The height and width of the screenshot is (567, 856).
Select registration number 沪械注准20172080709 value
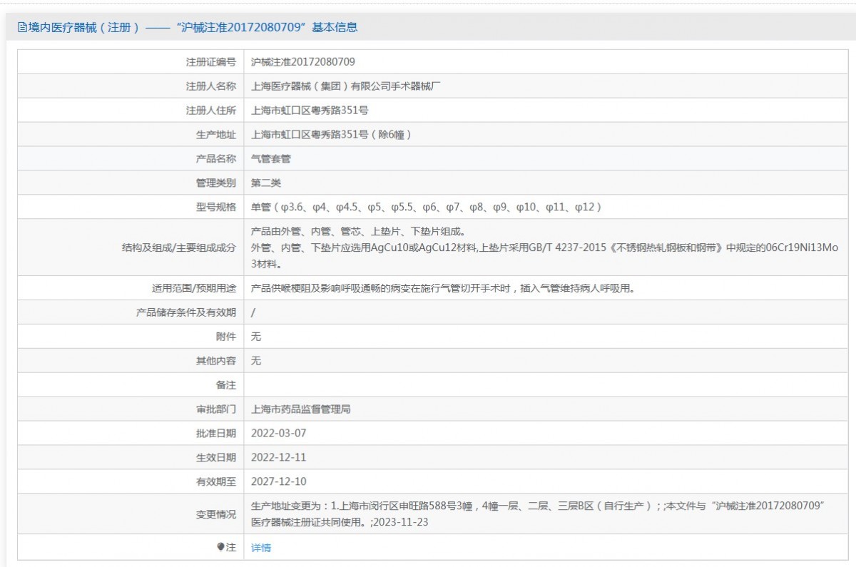(x=303, y=62)
